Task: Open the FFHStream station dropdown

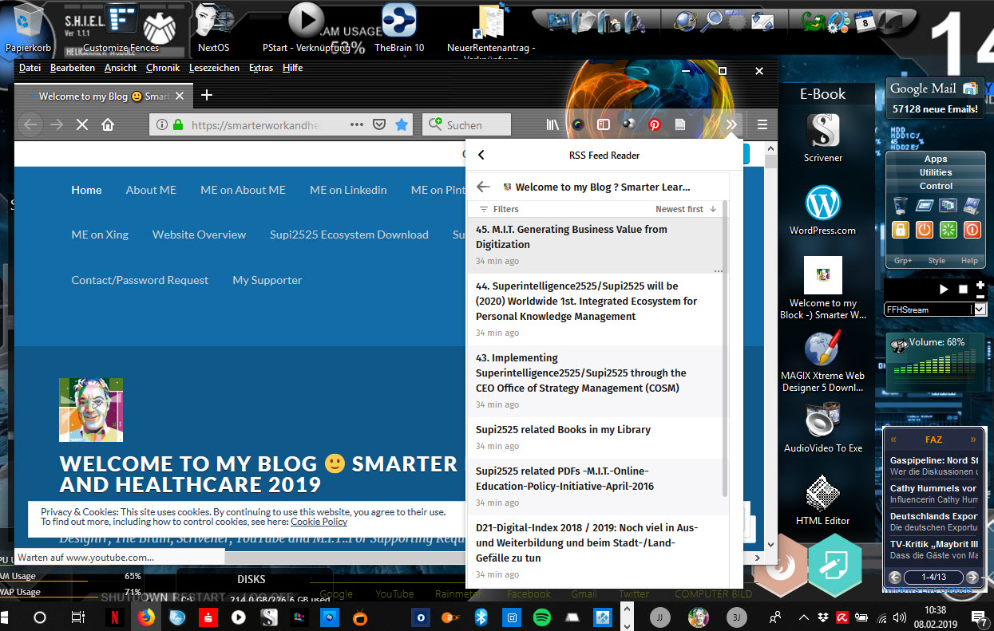Action: [x=980, y=310]
